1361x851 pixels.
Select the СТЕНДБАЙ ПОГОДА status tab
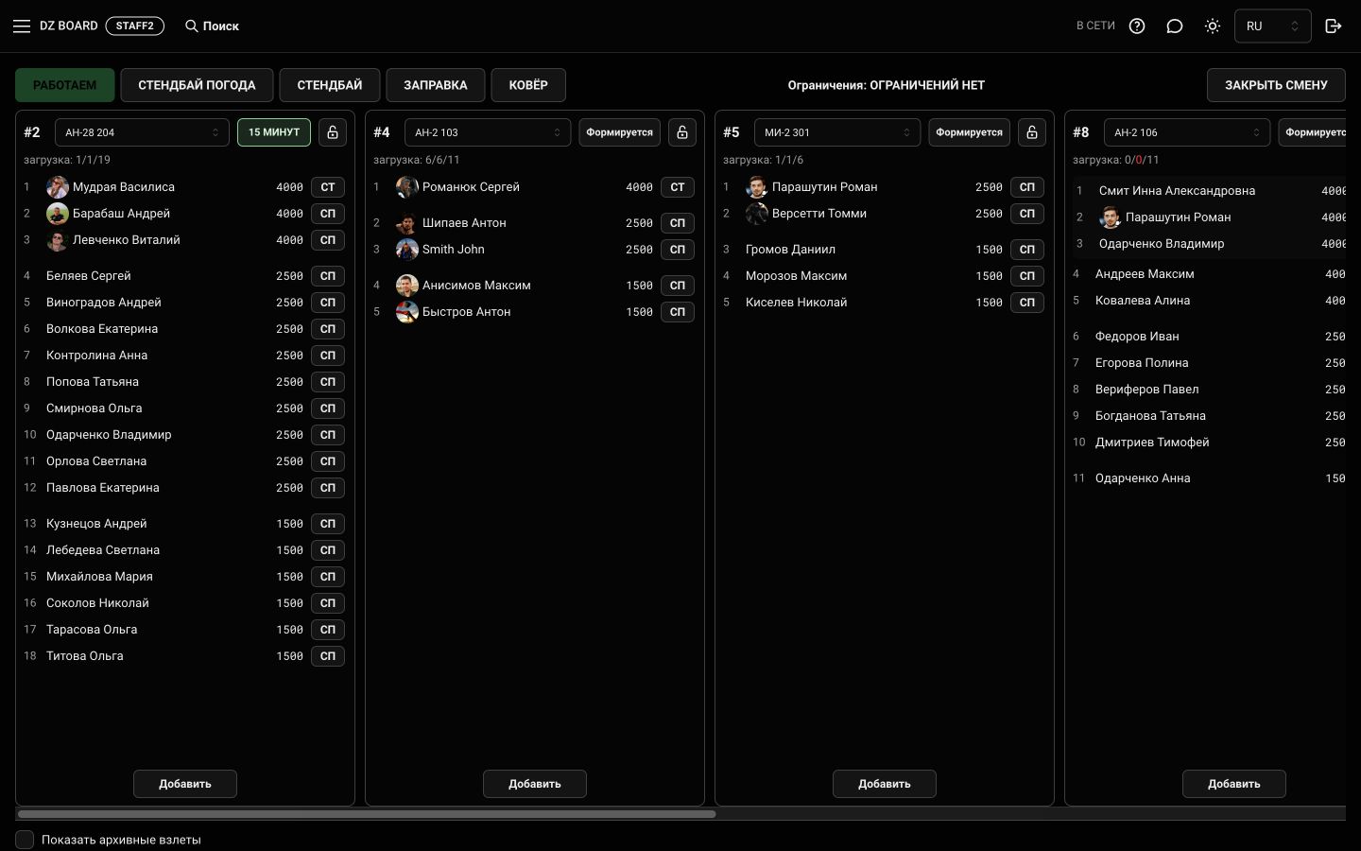197,85
